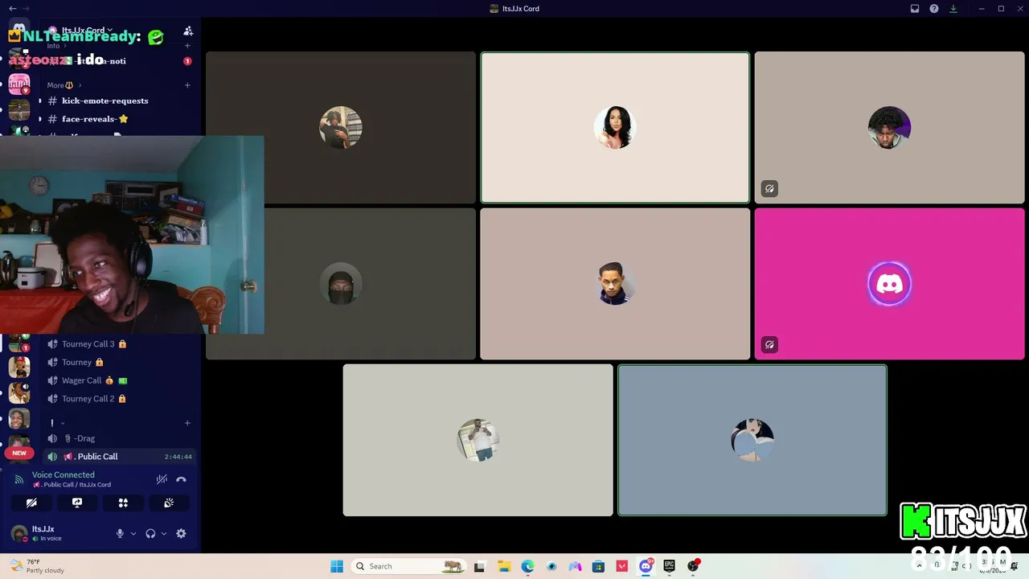Open the weather widget showing 76°F

tap(36, 566)
